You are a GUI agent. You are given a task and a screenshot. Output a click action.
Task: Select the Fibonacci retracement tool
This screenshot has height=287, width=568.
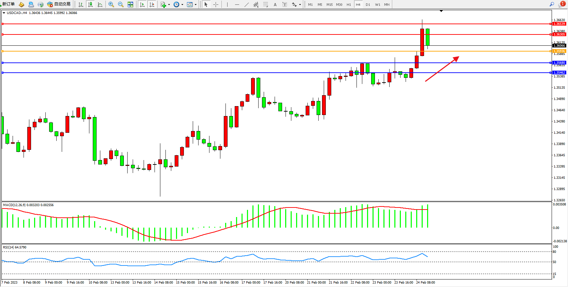(x=265, y=4)
